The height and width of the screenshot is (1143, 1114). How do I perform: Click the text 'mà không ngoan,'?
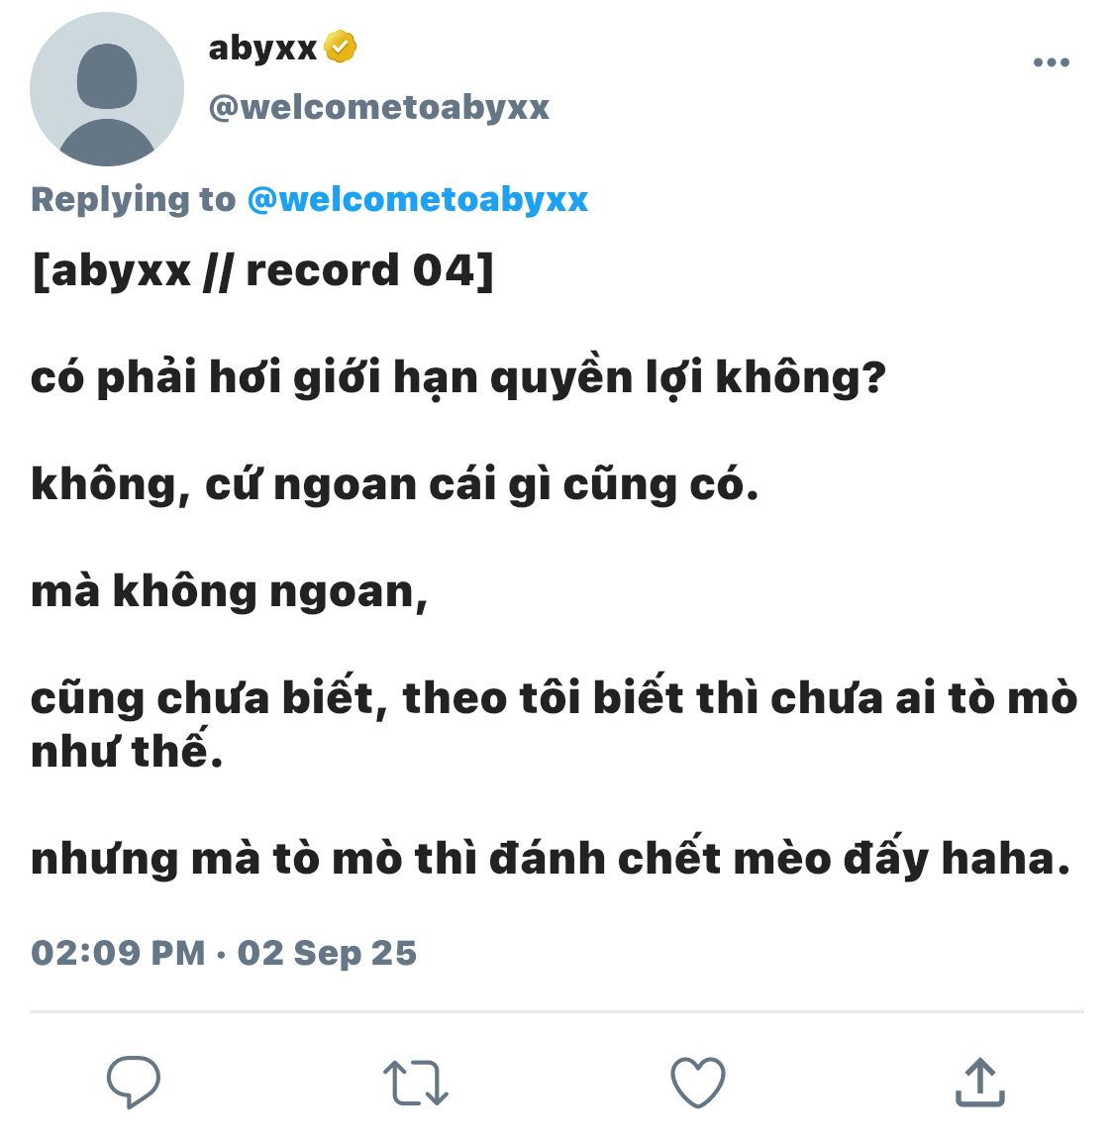[x=229, y=591]
